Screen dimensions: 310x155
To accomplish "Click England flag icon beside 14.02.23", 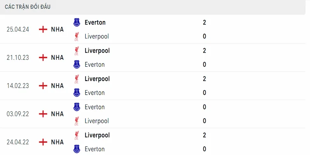I will [43, 86].
